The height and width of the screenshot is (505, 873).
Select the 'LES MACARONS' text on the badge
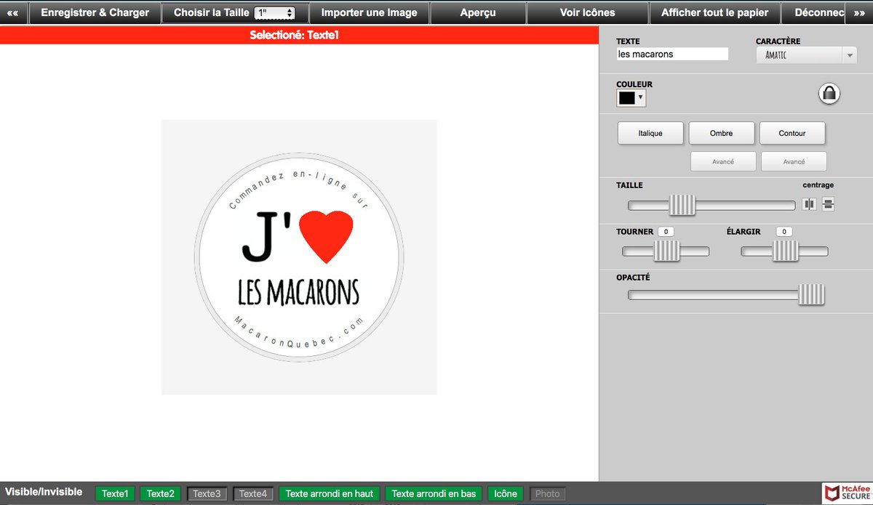point(299,292)
